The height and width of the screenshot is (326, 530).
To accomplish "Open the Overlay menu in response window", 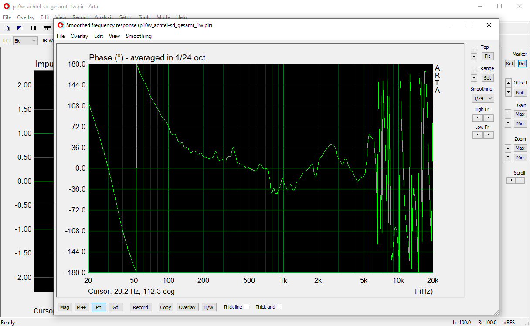I will tap(79, 36).
